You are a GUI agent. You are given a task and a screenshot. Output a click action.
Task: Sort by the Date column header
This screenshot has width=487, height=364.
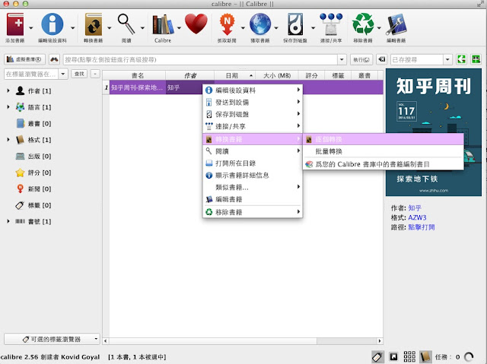click(234, 75)
